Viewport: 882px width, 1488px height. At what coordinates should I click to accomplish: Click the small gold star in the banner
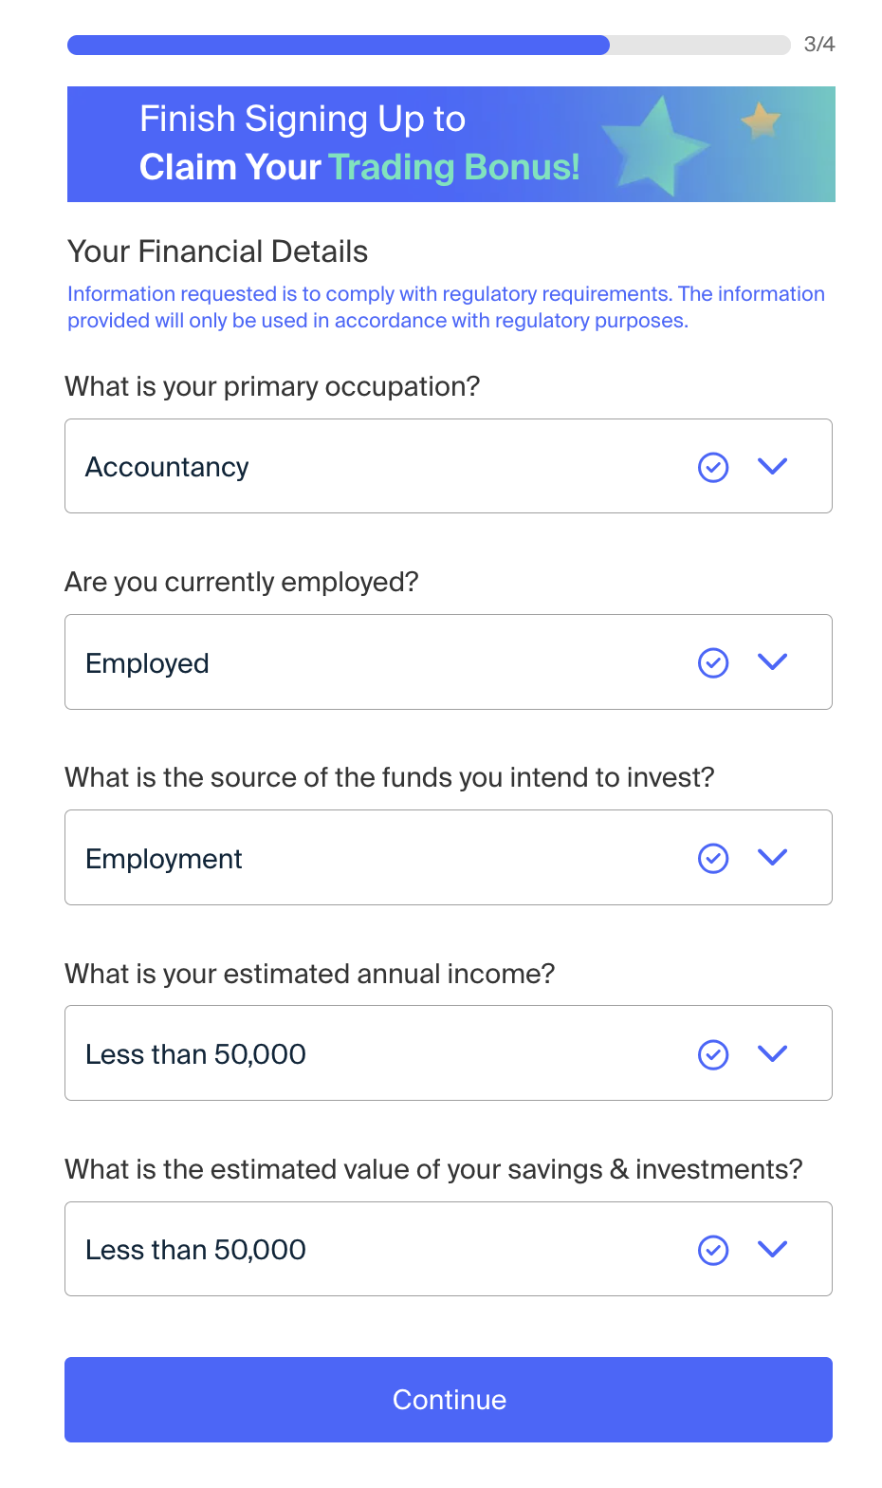click(760, 121)
